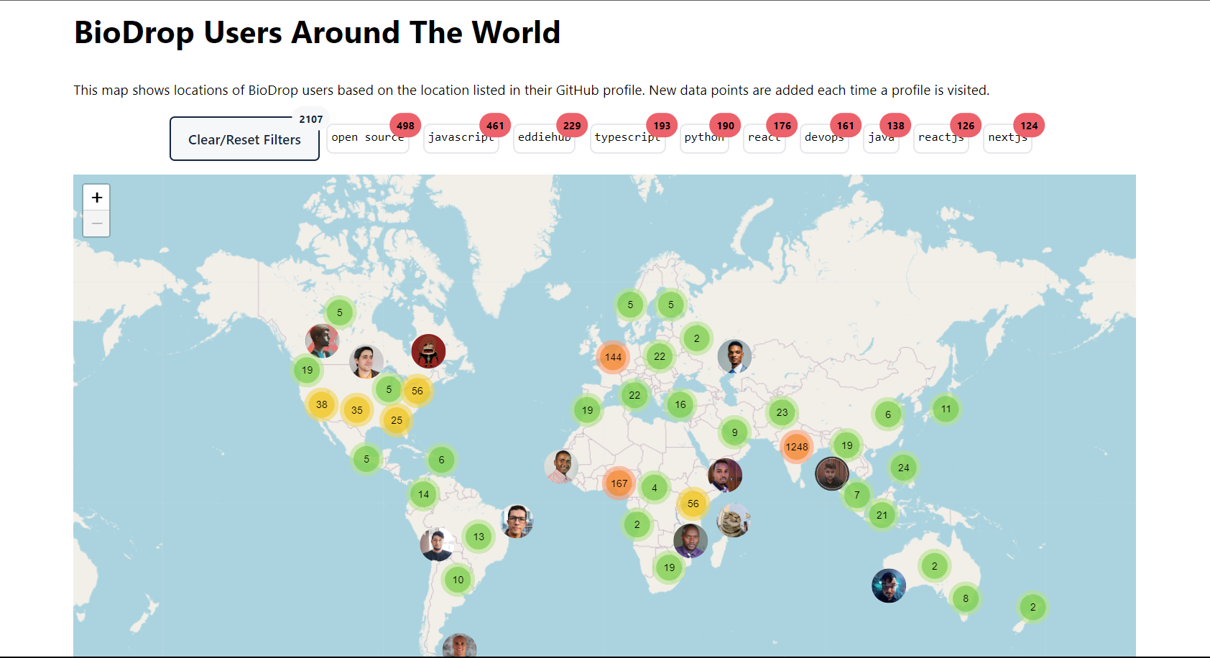View the user avatar in Peru
The width and height of the screenshot is (1210, 658).
tap(438, 545)
